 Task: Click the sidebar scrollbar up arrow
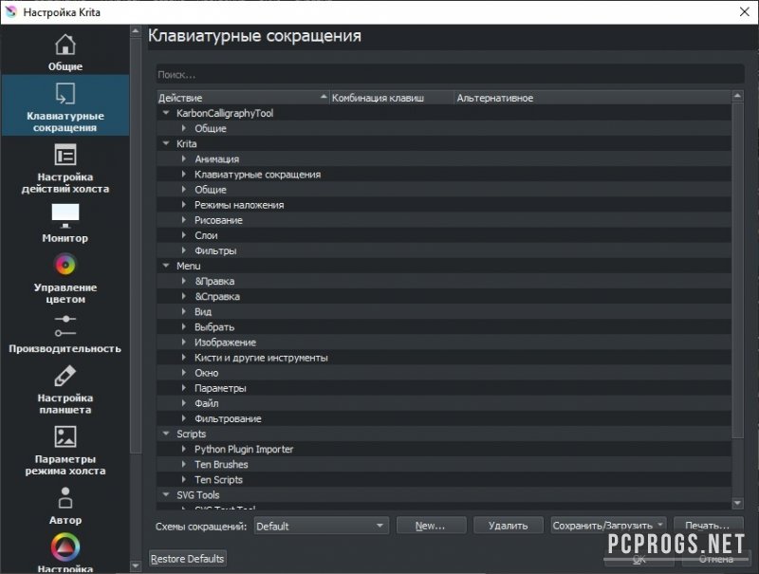point(136,31)
